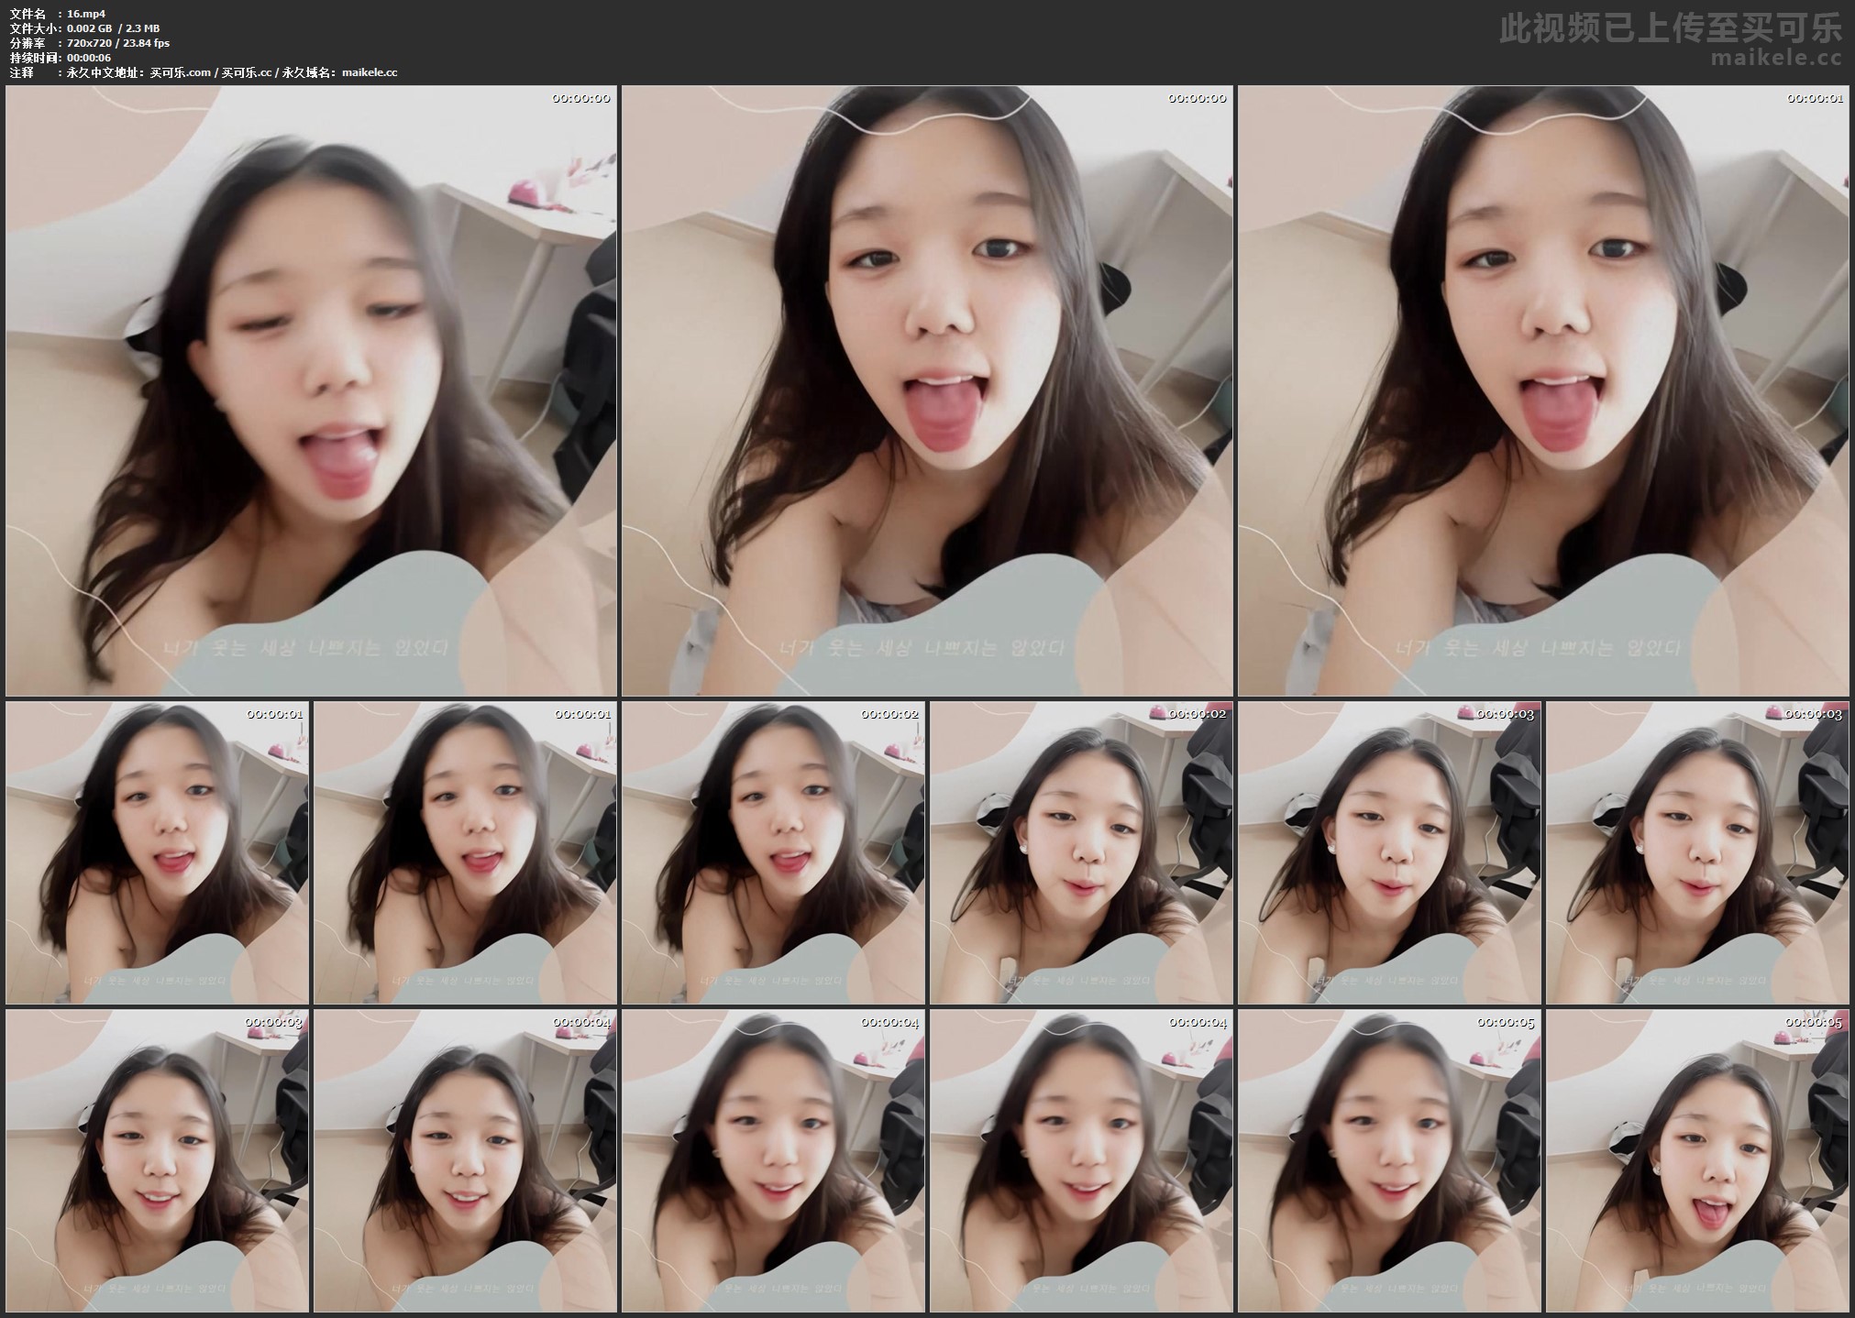The width and height of the screenshot is (1855, 1318).
Task: Click the 00:00:06 duration value
Action: pos(89,58)
